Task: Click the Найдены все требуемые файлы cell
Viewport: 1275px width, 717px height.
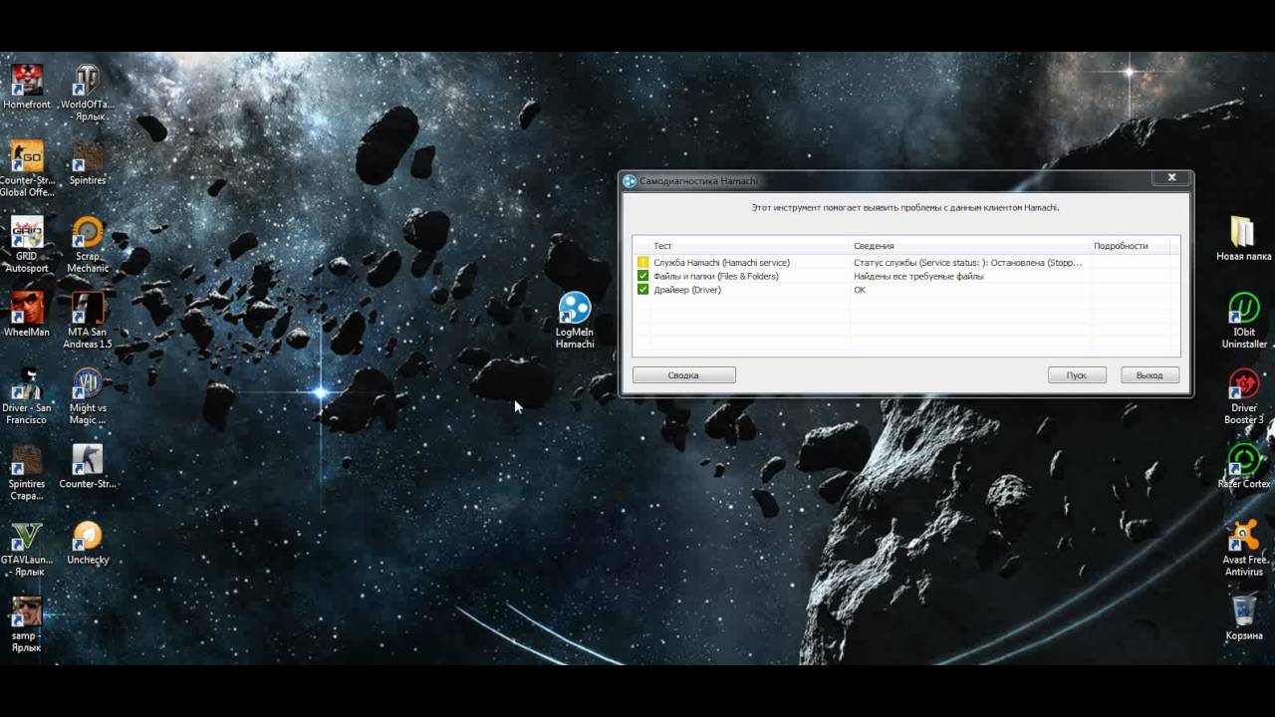Action: pos(918,276)
